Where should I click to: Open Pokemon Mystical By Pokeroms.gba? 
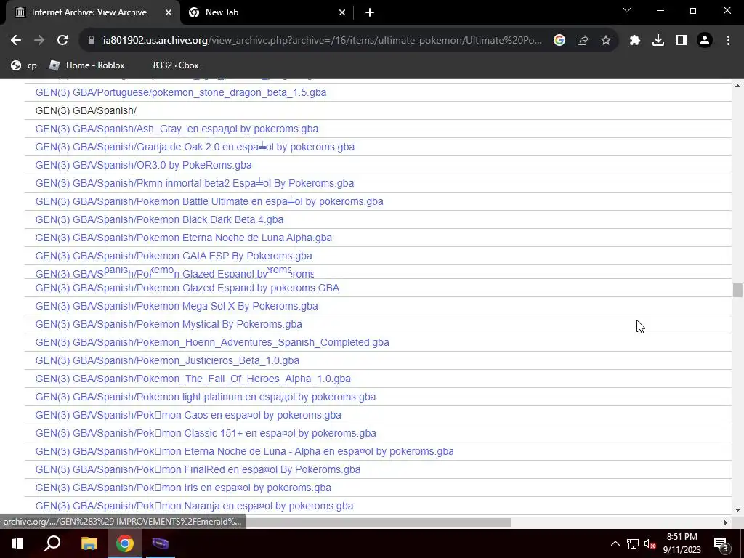(169, 325)
